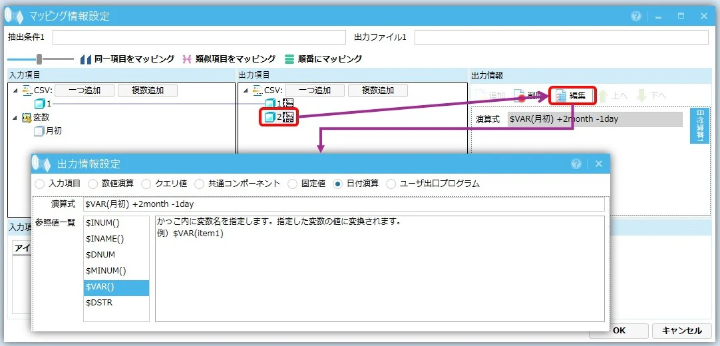Click the 編集 toolbar button in 出力情報
This screenshot has height=346, width=720.
(571, 96)
